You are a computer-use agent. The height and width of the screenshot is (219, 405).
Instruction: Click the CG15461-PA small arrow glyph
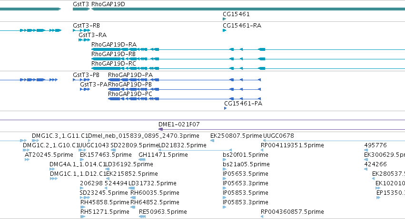pos(226,108)
